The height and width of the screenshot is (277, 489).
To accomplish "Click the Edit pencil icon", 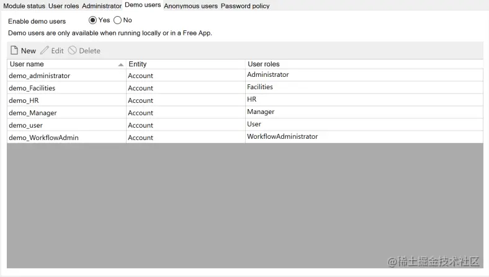I will pos(45,51).
